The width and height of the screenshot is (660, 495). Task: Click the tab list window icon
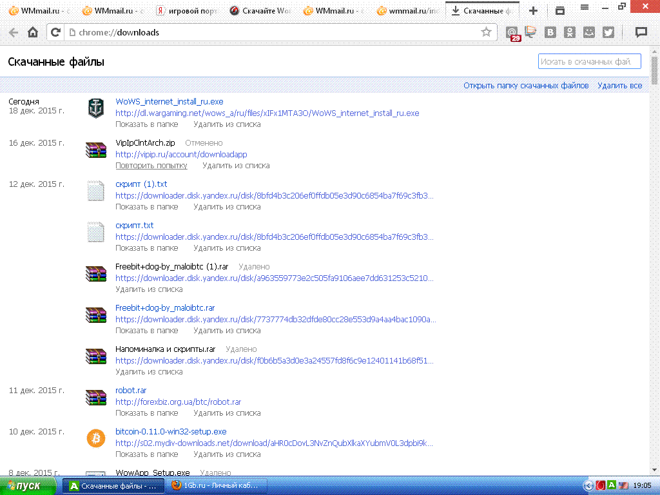tap(560, 10)
